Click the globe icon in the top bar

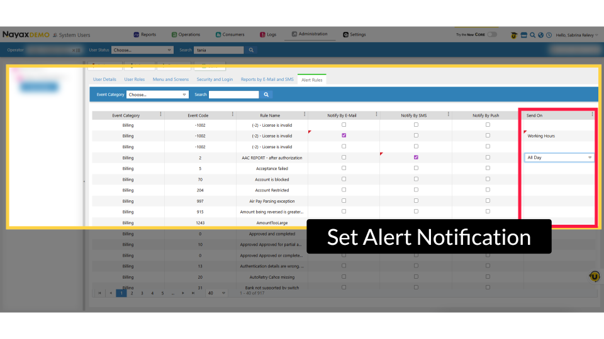point(540,35)
